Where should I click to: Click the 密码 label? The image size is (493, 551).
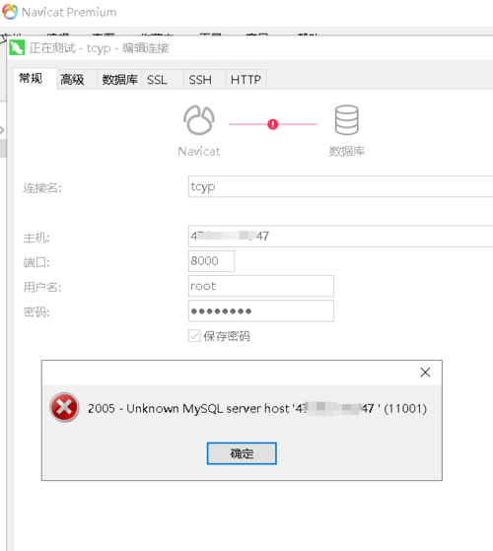36,311
